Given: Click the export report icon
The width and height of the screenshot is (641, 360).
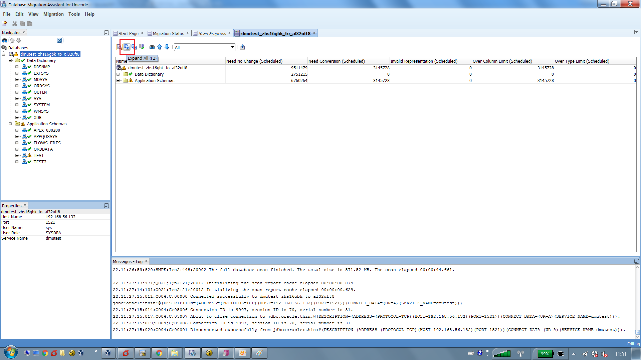Looking at the screenshot, I should click(x=242, y=47).
